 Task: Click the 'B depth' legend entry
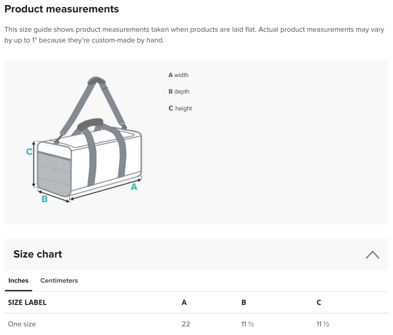(179, 92)
